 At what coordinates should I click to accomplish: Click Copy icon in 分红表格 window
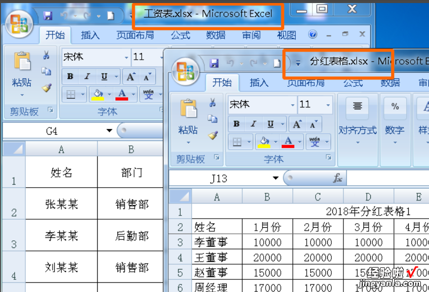click(212, 119)
